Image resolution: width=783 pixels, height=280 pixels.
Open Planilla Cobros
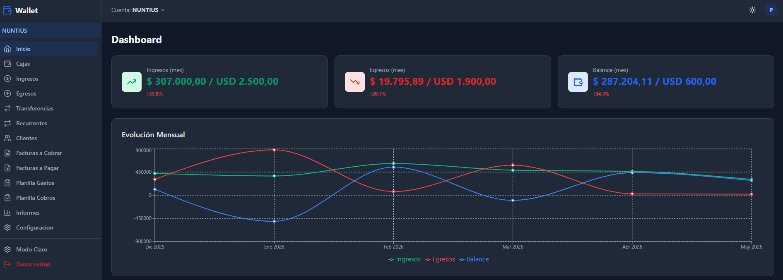[49, 198]
